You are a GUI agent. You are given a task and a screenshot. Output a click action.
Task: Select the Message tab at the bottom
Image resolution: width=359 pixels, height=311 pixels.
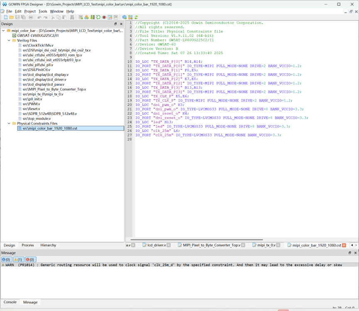(30, 302)
